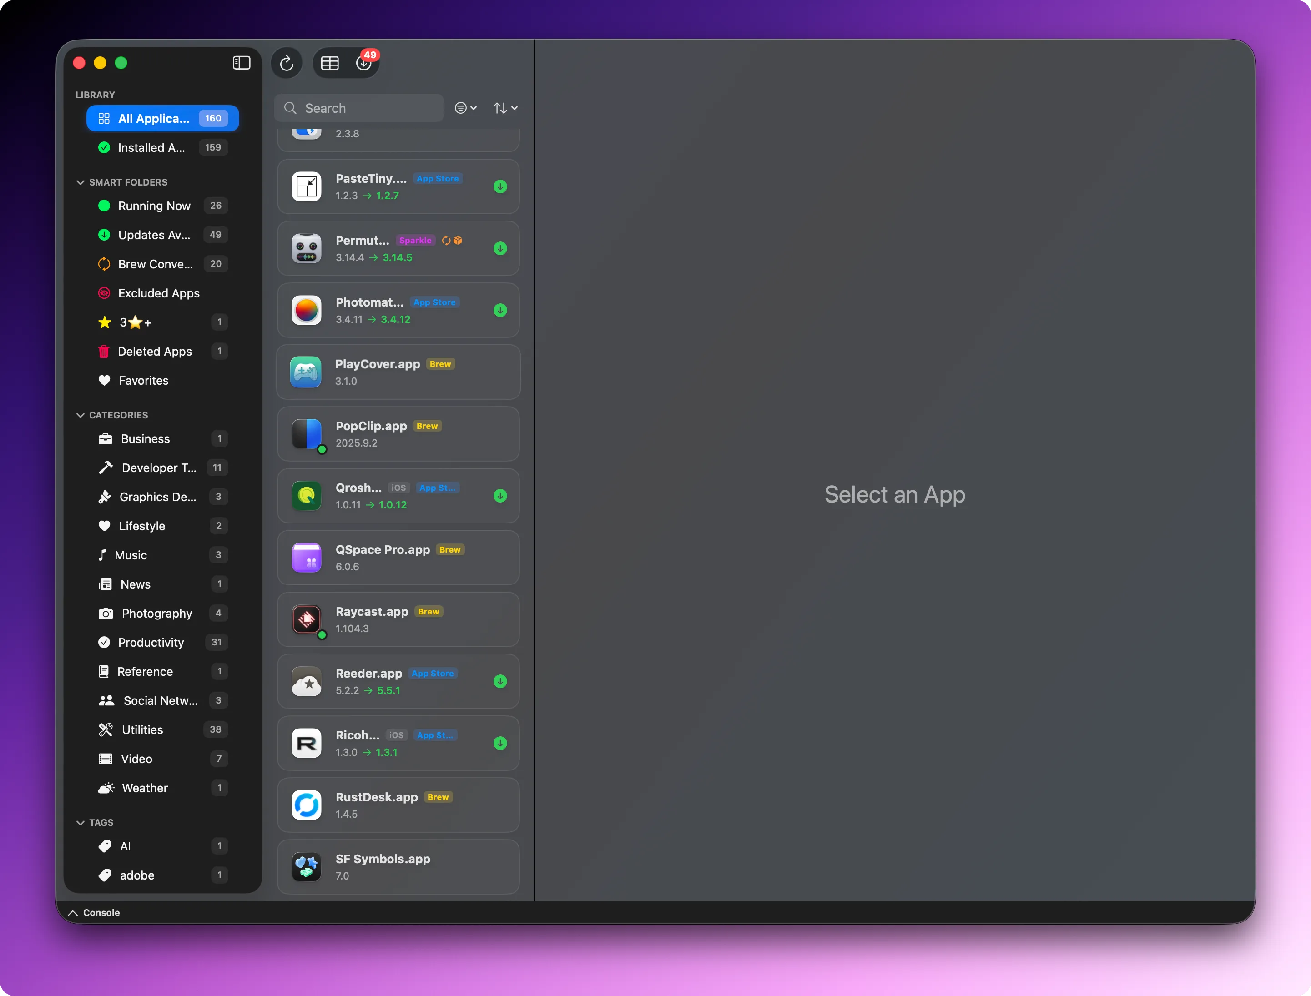Click the Permute robot app icon
This screenshot has height=996, width=1311.
(307, 248)
